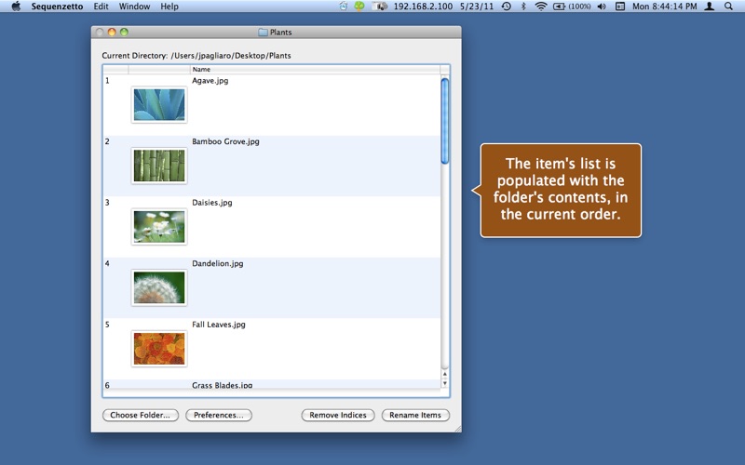Click index number 4 in the list
Viewport: 745px width, 465px height.
[x=107, y=263]
